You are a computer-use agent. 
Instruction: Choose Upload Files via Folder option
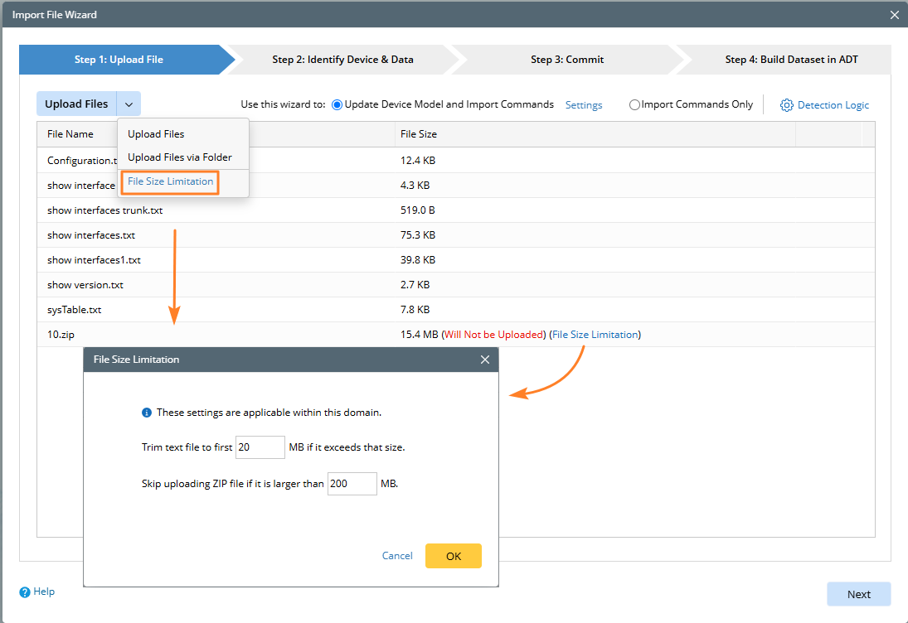tap(180, 157)
